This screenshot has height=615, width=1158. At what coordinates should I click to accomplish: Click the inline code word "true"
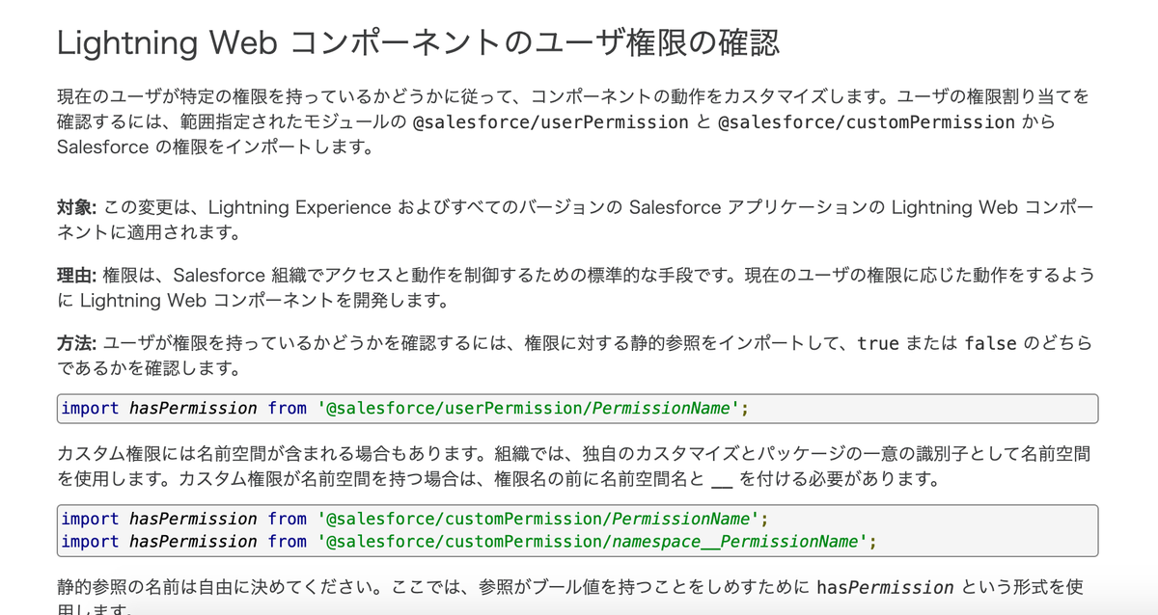tap(878, 343)
